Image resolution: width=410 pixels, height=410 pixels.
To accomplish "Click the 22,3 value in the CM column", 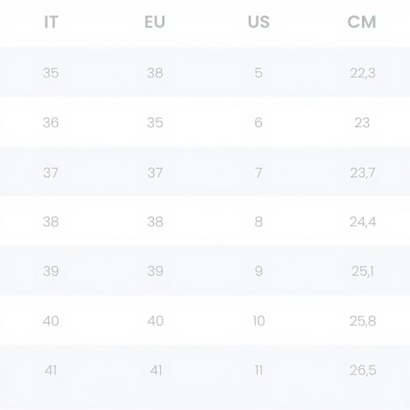I will pyautogui.click(x=362, y=72).
